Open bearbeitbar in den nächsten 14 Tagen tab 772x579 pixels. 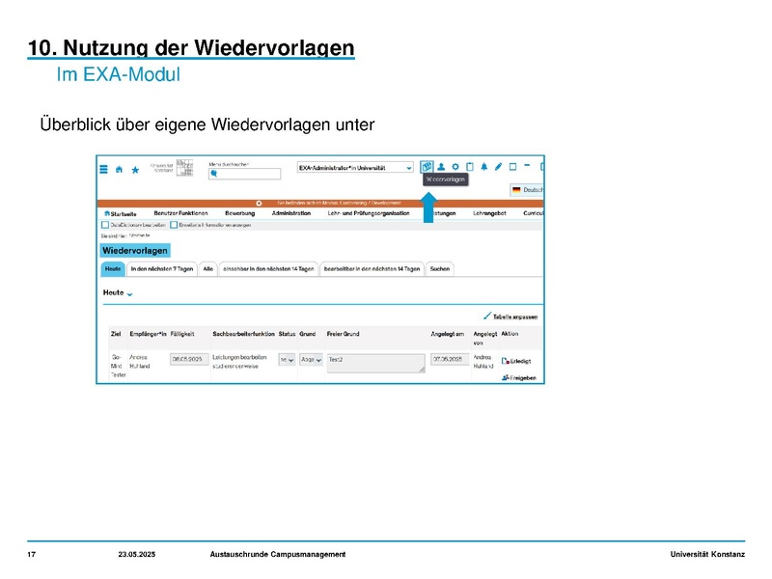[x=372, y=269]
